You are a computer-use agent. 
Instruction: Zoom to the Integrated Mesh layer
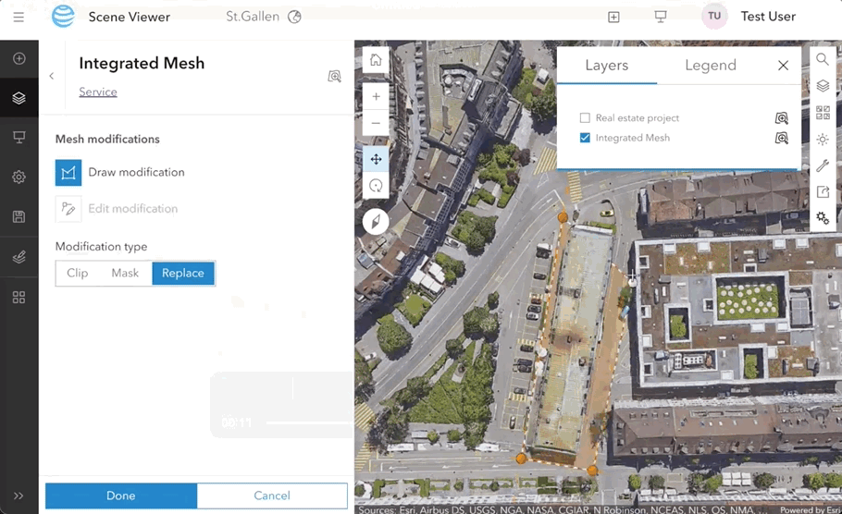coord(782,139)
